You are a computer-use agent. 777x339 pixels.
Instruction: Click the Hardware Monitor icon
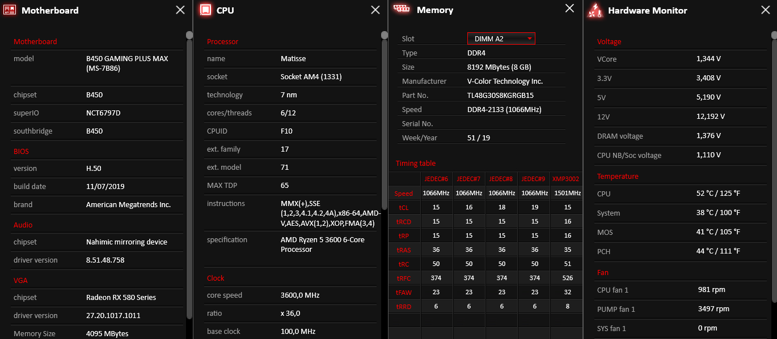[x=595, y=10]
